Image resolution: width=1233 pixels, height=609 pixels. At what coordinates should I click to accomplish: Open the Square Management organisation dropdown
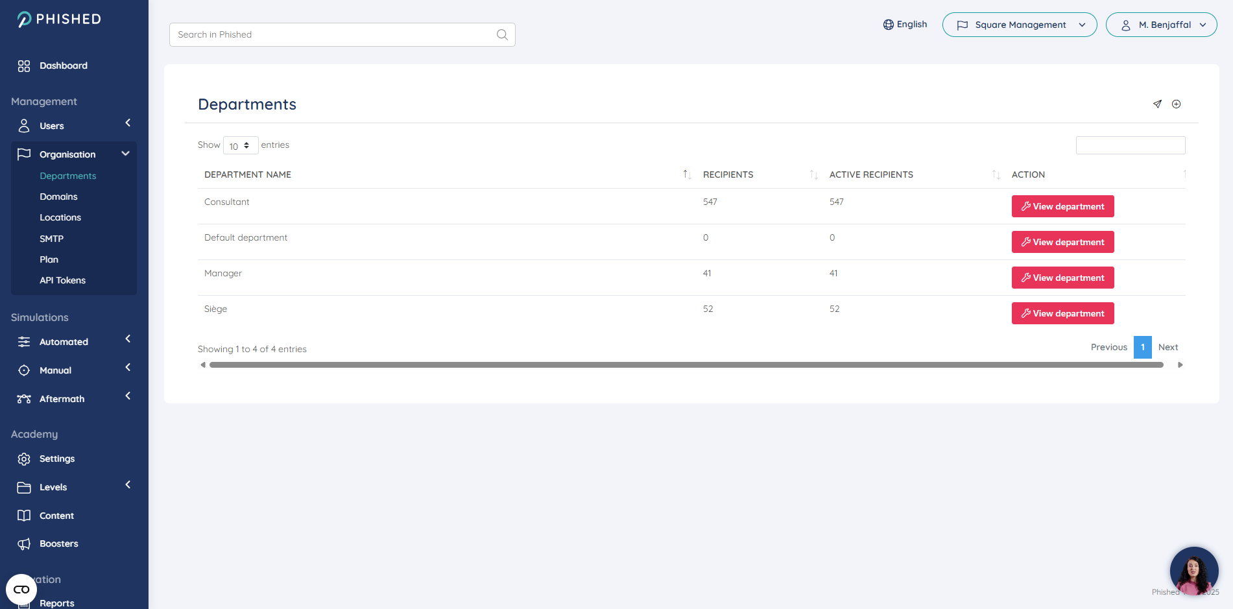pyautogui.click(x=1019, y=25)
